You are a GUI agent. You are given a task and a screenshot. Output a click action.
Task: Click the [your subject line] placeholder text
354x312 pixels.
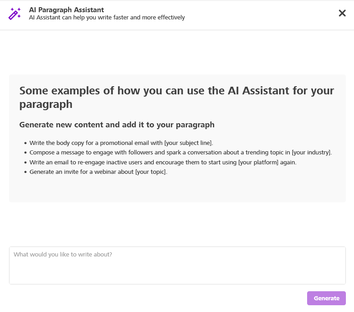tap(188, 143)
